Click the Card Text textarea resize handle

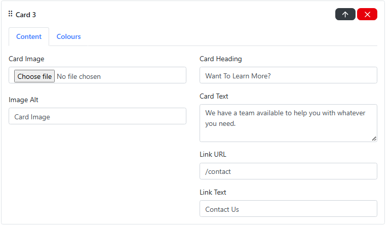click(374, 139)
